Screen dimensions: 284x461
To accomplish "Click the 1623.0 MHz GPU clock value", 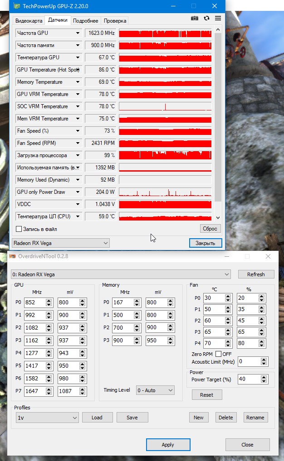I will tap(101, 33).
